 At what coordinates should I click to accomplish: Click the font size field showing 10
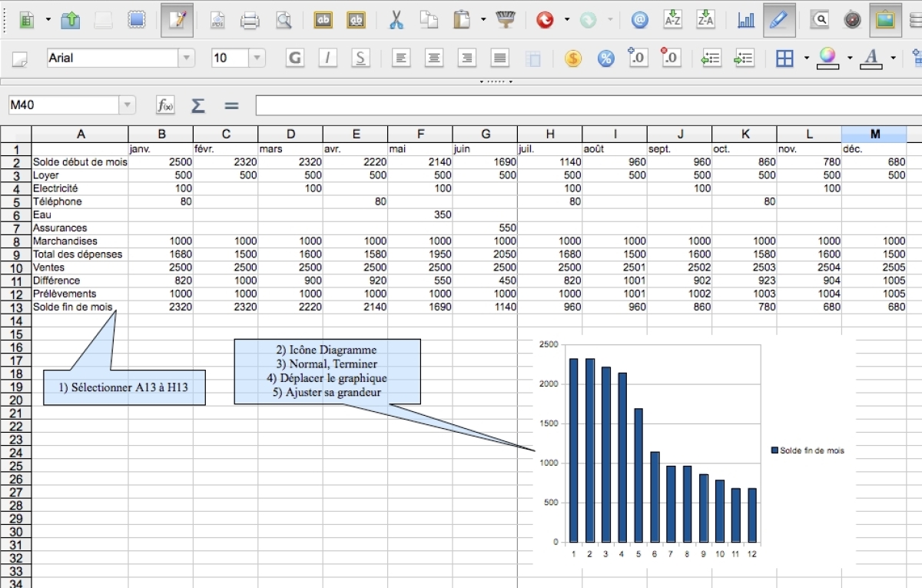click(228, 58)
